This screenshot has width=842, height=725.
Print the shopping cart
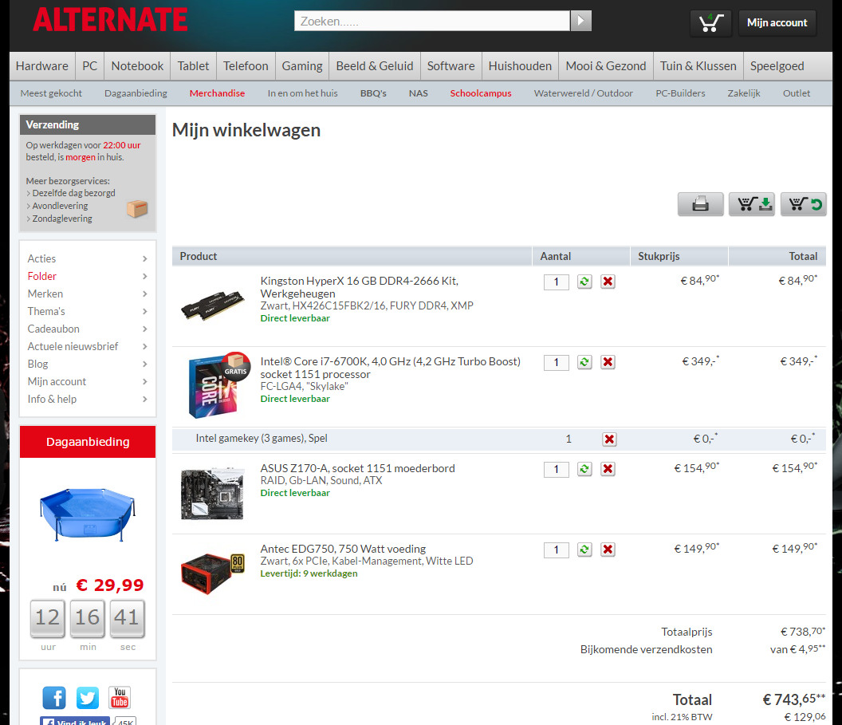[x=700, y=204]
